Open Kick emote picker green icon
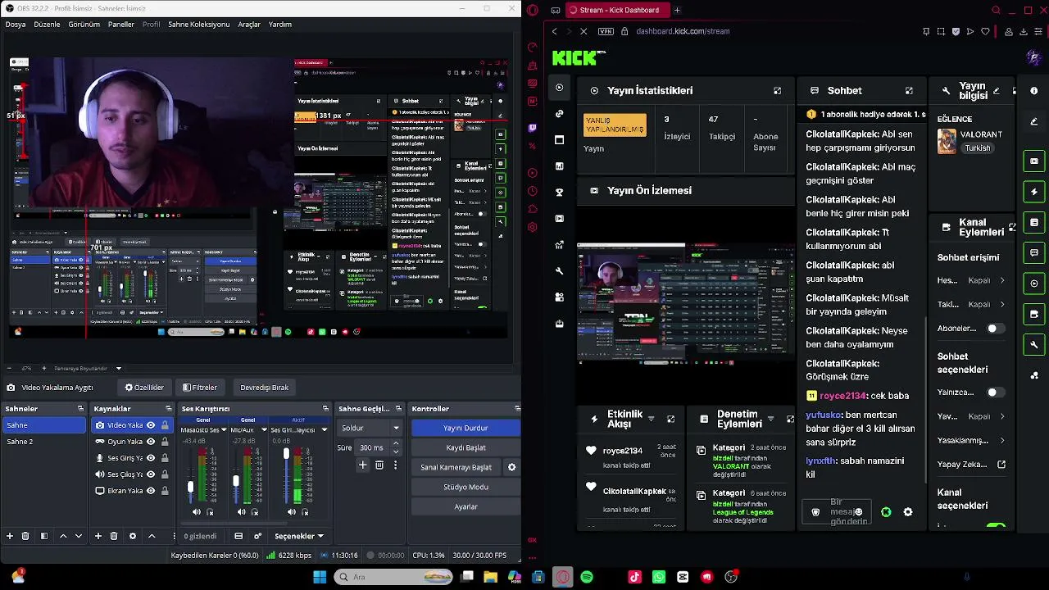1049x590 pixels. coord(886,512)
